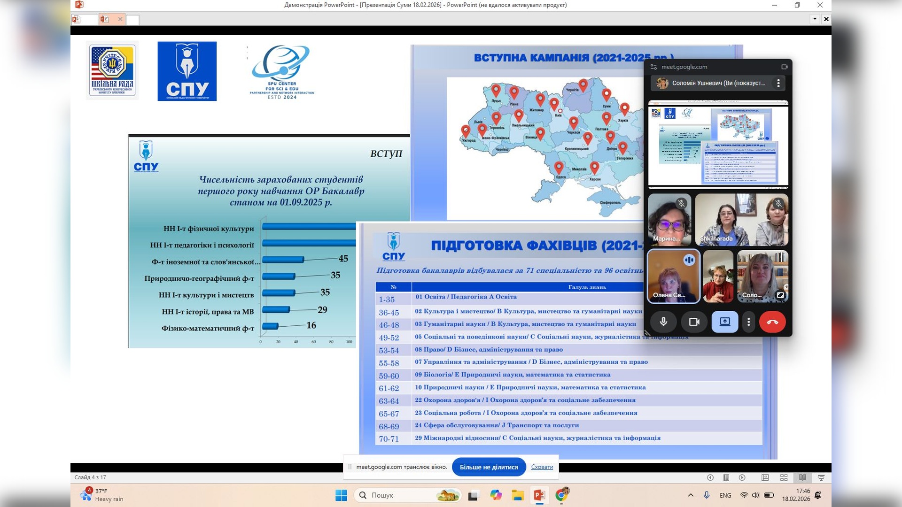This screenshot has height=507, width=902.
Task: Open options next to Соломія Ушневич's name
Action: 778,83
